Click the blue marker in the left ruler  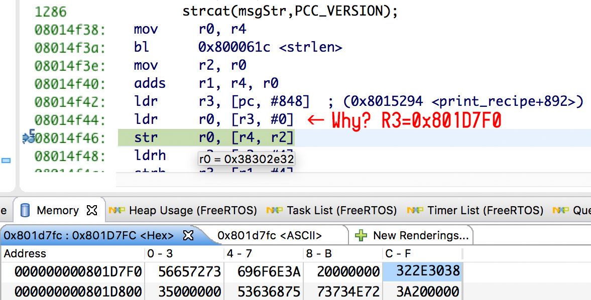point(6,161)
